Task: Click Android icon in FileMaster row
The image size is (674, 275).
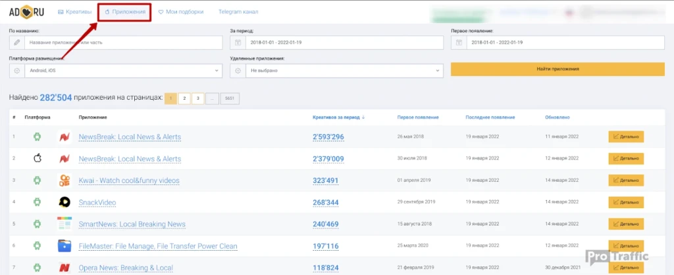Action: click(38, 246)
